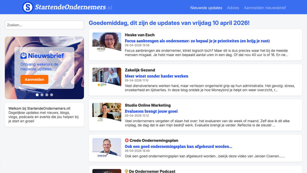Select the second carousel dot in banner

click(x=42, y=95)
